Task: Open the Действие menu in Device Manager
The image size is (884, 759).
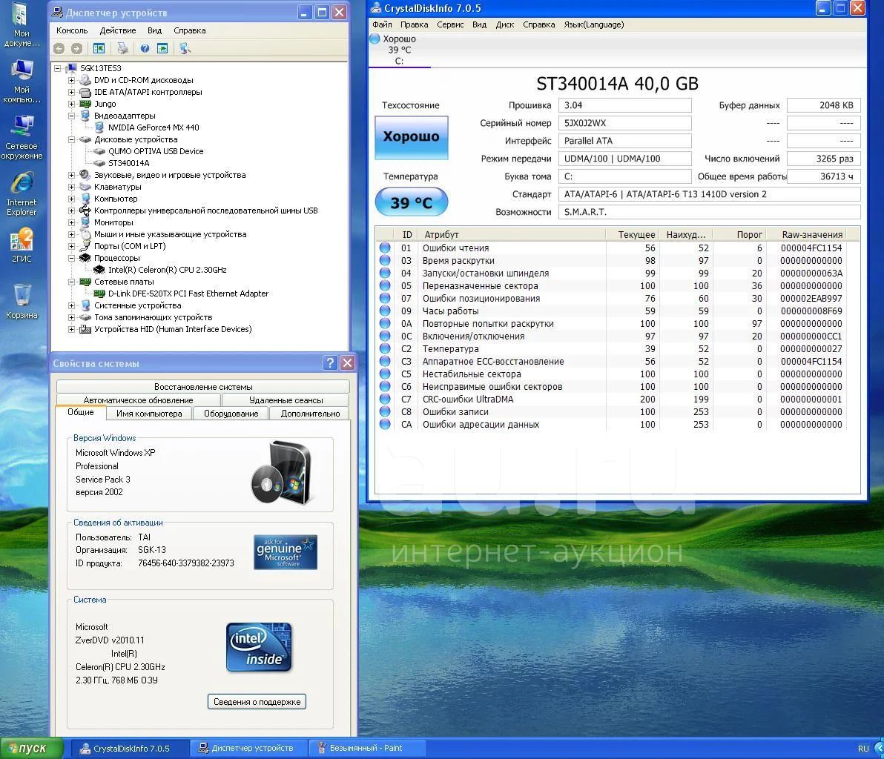Action: coord(118,30)
